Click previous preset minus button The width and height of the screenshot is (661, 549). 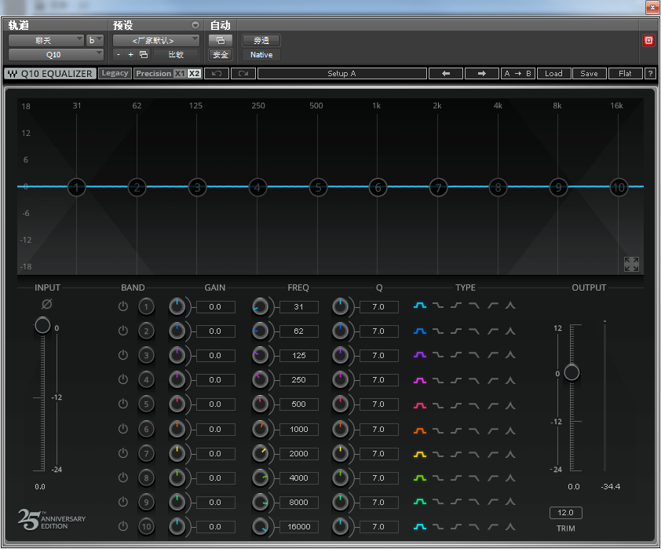coord(119,54)
